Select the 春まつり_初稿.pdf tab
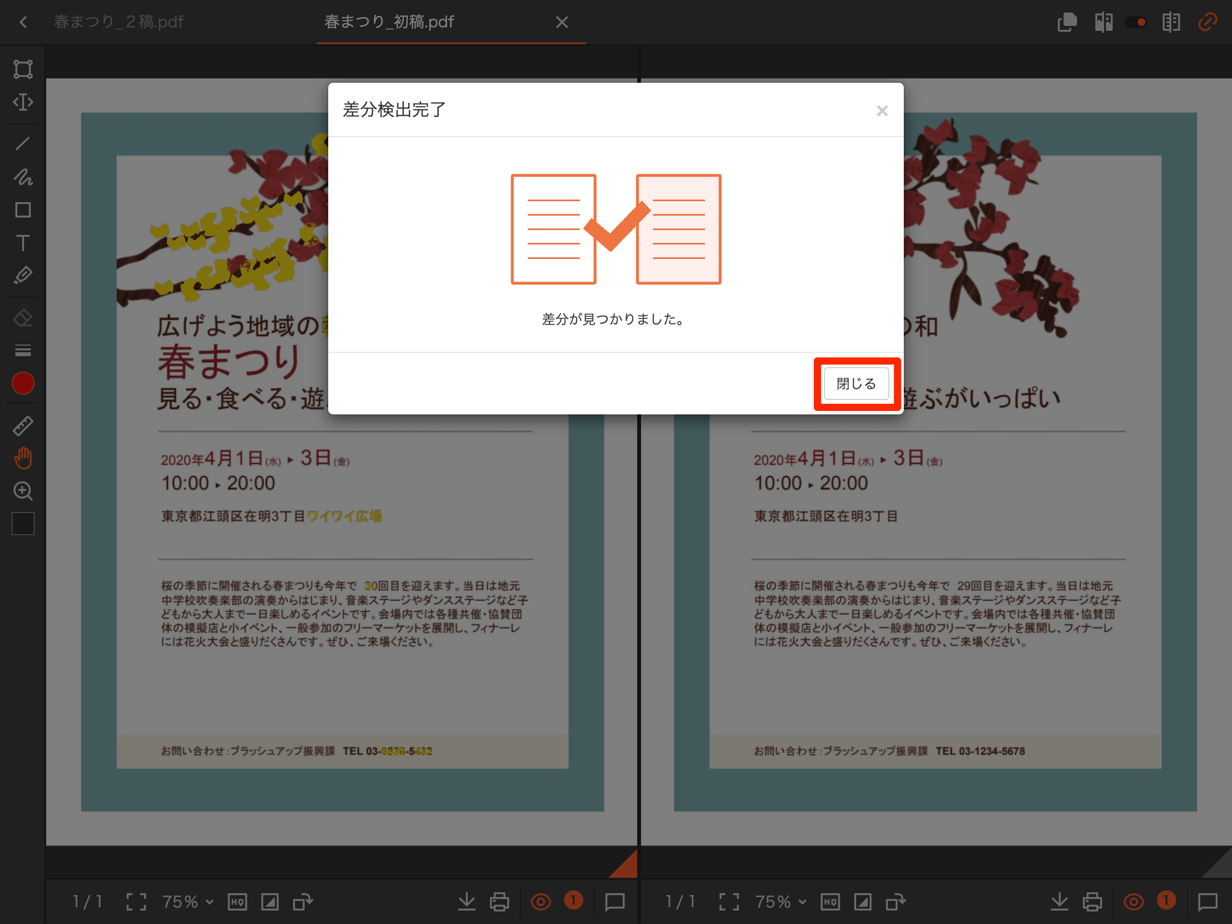This screenshot has height=924, width=1232. tap(389, 22)
